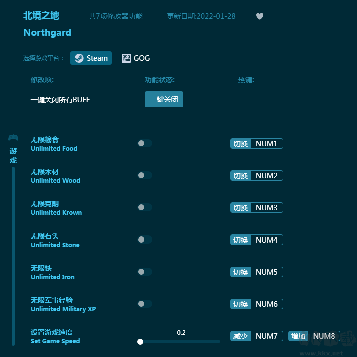Click the 热键 column header
357x357 pixels.
point(246,80)
